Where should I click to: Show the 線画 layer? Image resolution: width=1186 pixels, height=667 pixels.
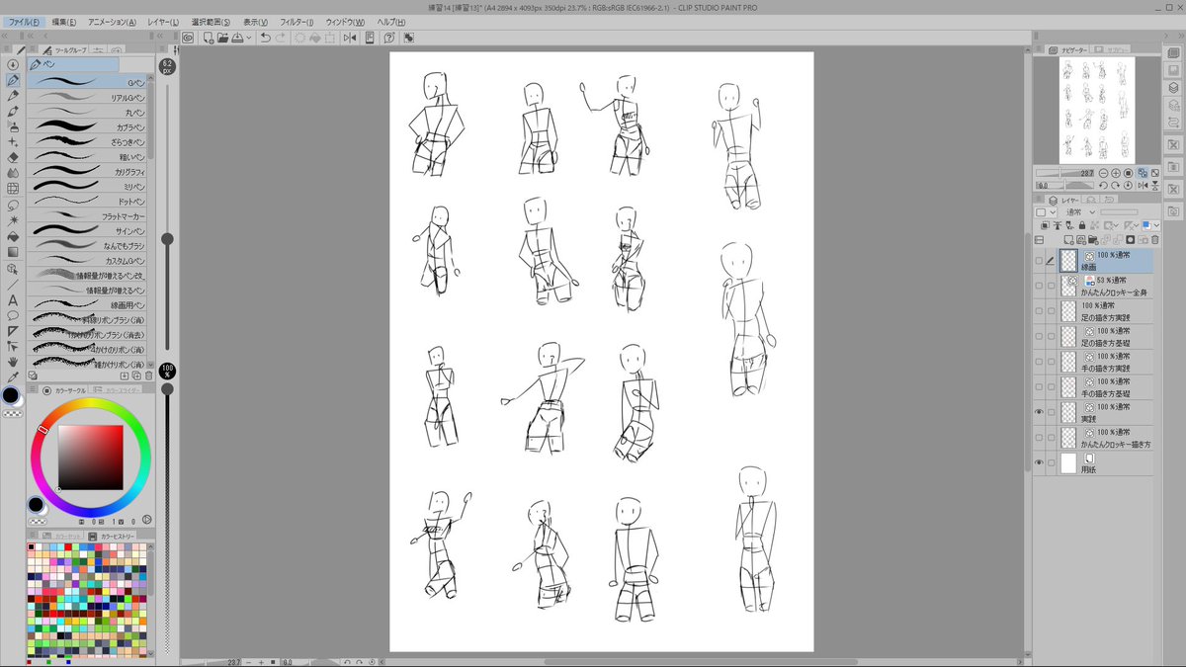pos(1039,261)
